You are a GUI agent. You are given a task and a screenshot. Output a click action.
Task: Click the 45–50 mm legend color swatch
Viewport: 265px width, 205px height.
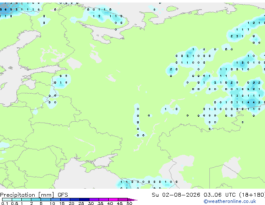[123, 200]
